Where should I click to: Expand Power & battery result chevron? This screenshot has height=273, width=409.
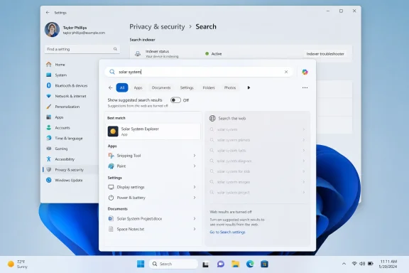[195, 198]
